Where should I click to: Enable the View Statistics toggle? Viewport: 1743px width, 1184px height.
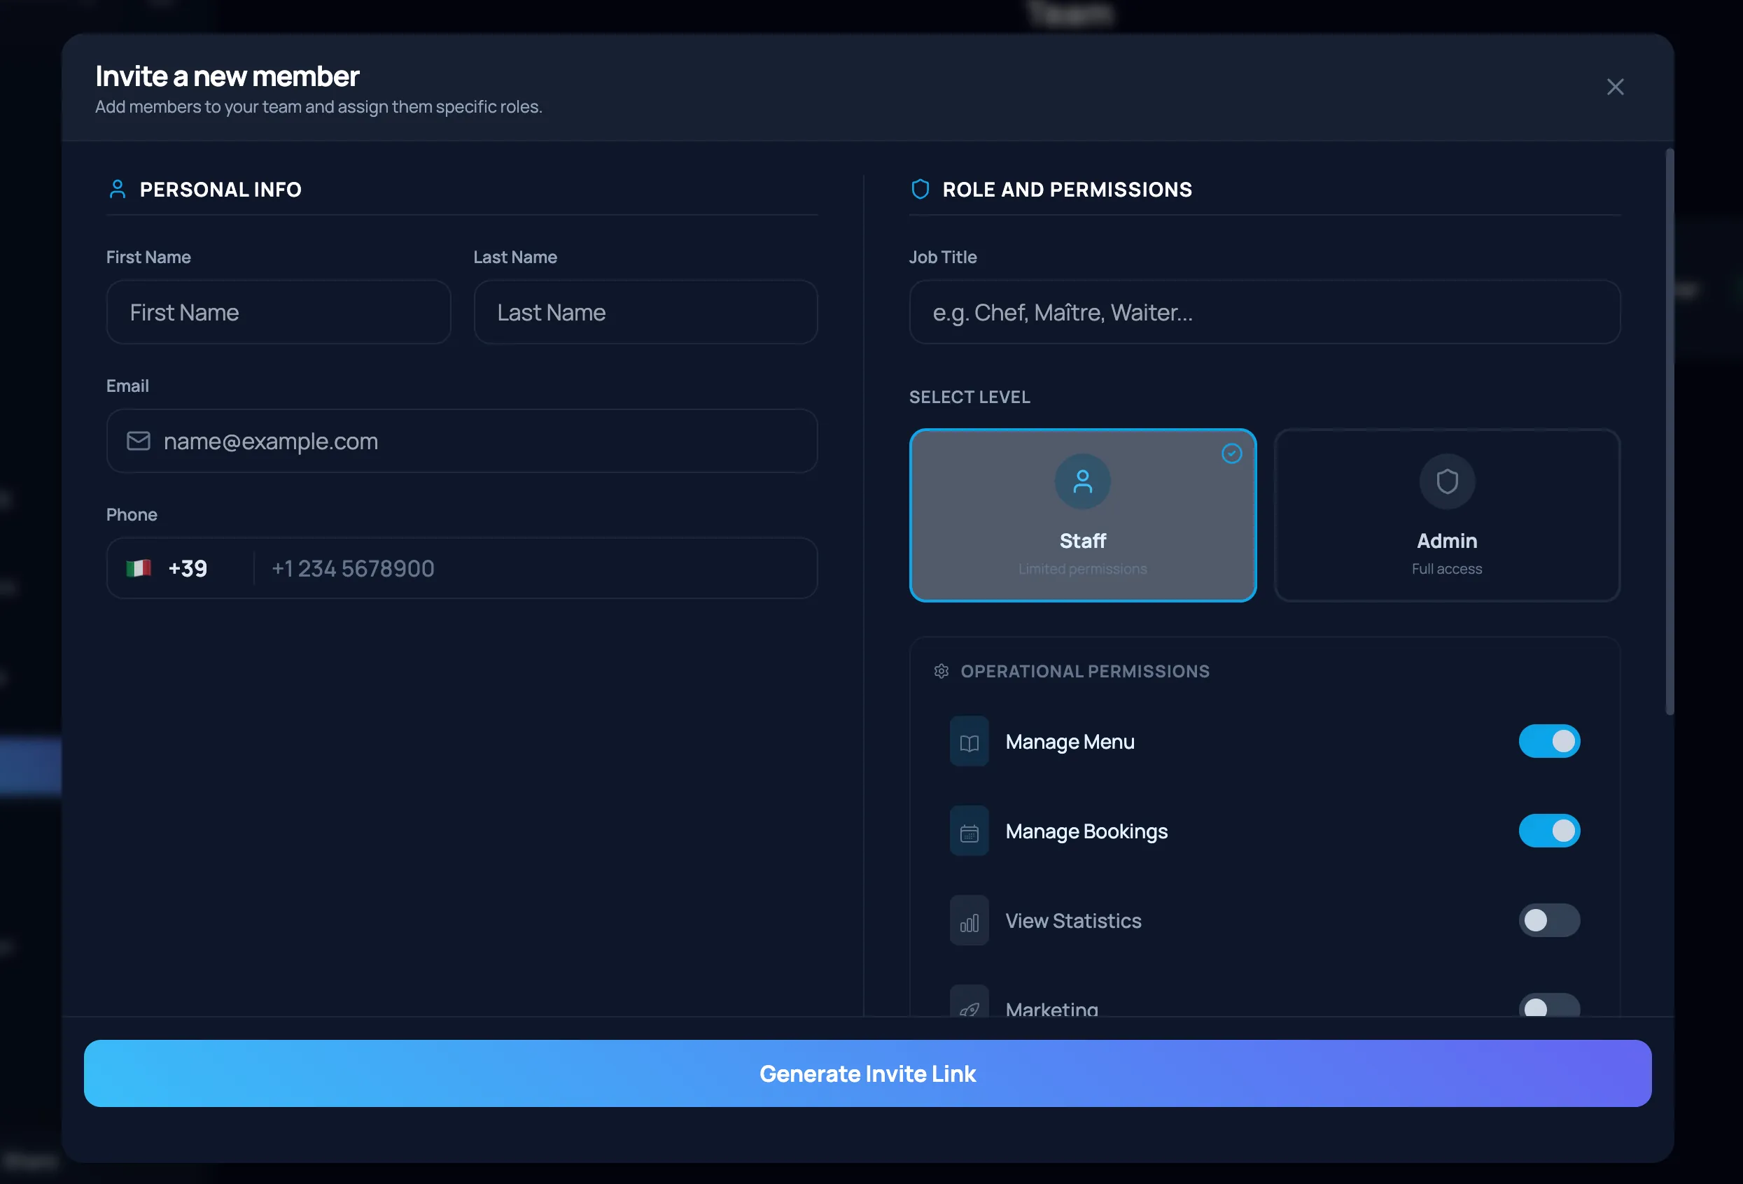1550,920
